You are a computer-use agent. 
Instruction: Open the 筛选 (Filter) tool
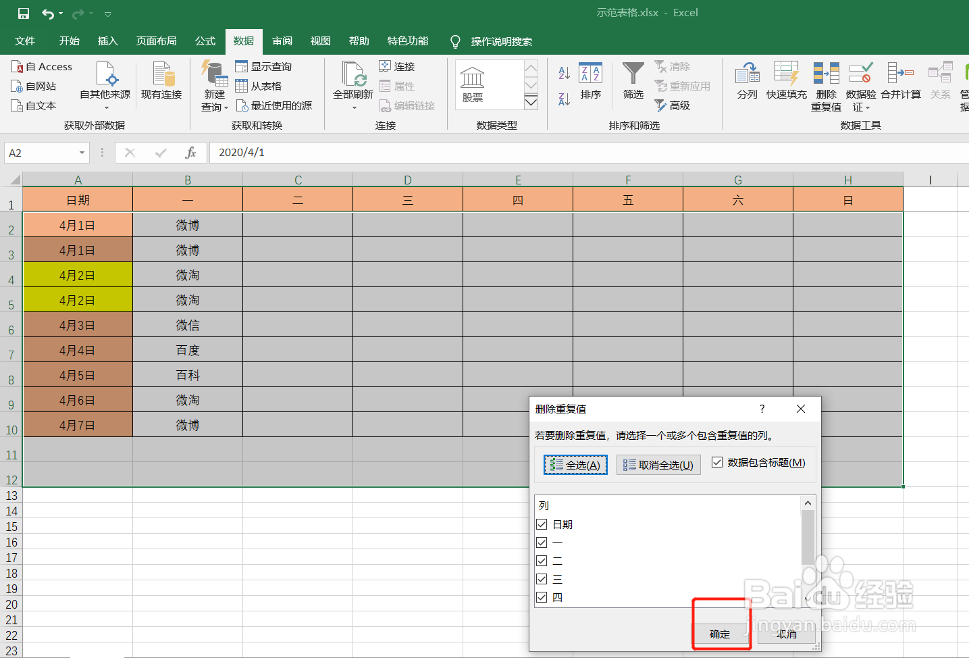pyautogui.click(x=633, y=82)
